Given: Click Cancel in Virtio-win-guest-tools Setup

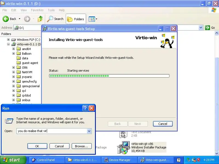Looking at the screenshot, I should 163,124.
